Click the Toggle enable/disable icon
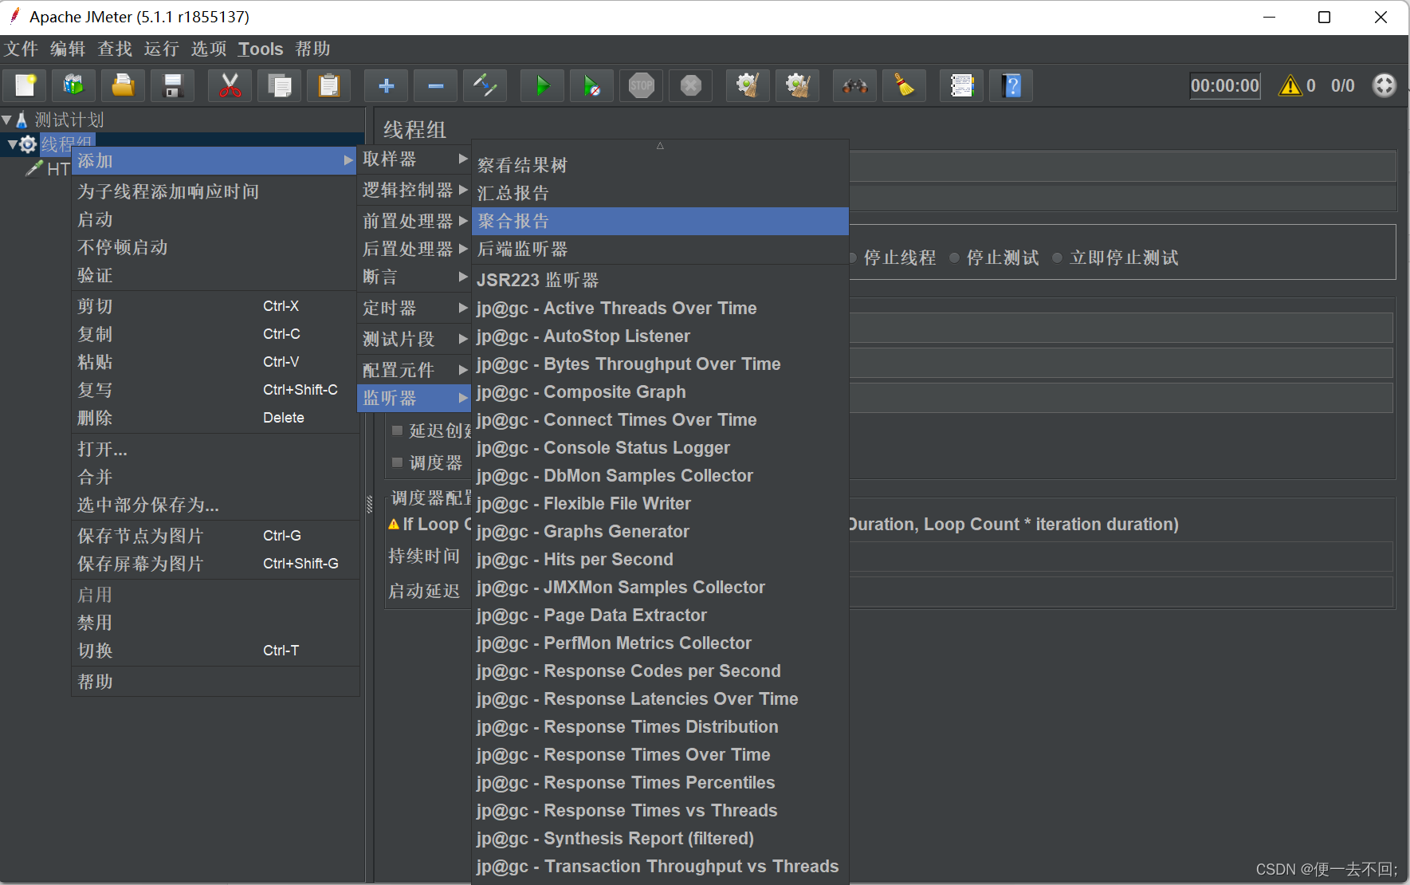Image resolution: width=1410 pixels, height=885 pixels. tap(485, 85)
